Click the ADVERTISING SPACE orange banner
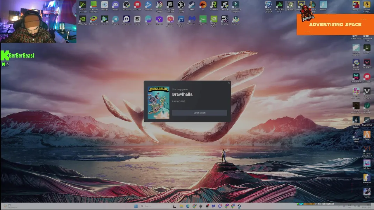Screen dimensions: 374x210 coord(335,24)
